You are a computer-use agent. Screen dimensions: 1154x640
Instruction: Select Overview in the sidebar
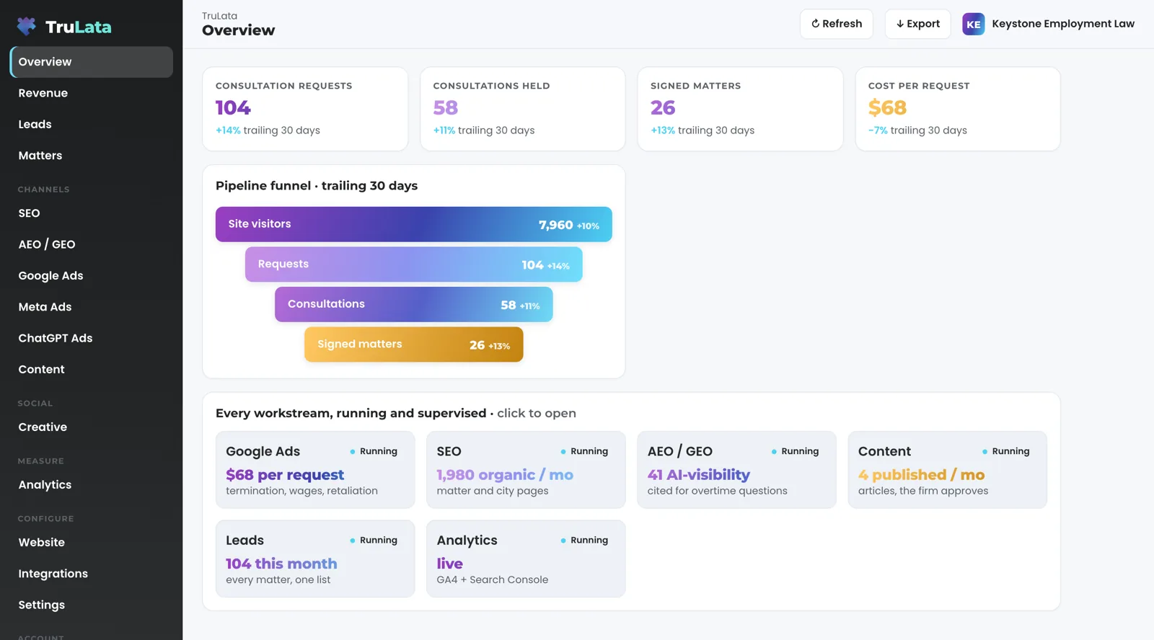coord(92,62)
